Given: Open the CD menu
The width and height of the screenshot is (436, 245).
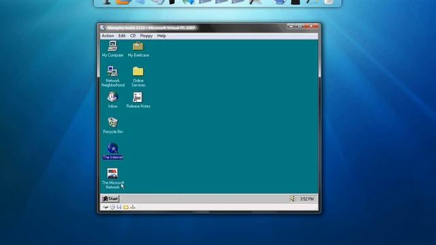Looking at the screenshot, I should tap(133, 36).
